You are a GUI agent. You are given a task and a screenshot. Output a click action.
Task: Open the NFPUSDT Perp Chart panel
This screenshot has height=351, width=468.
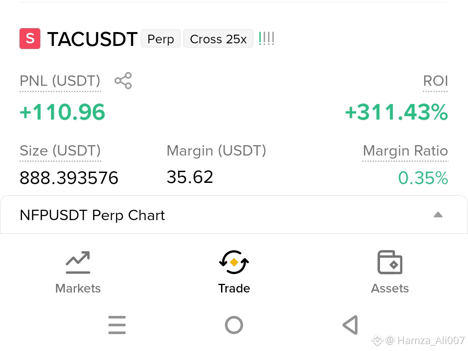[234, 215]
